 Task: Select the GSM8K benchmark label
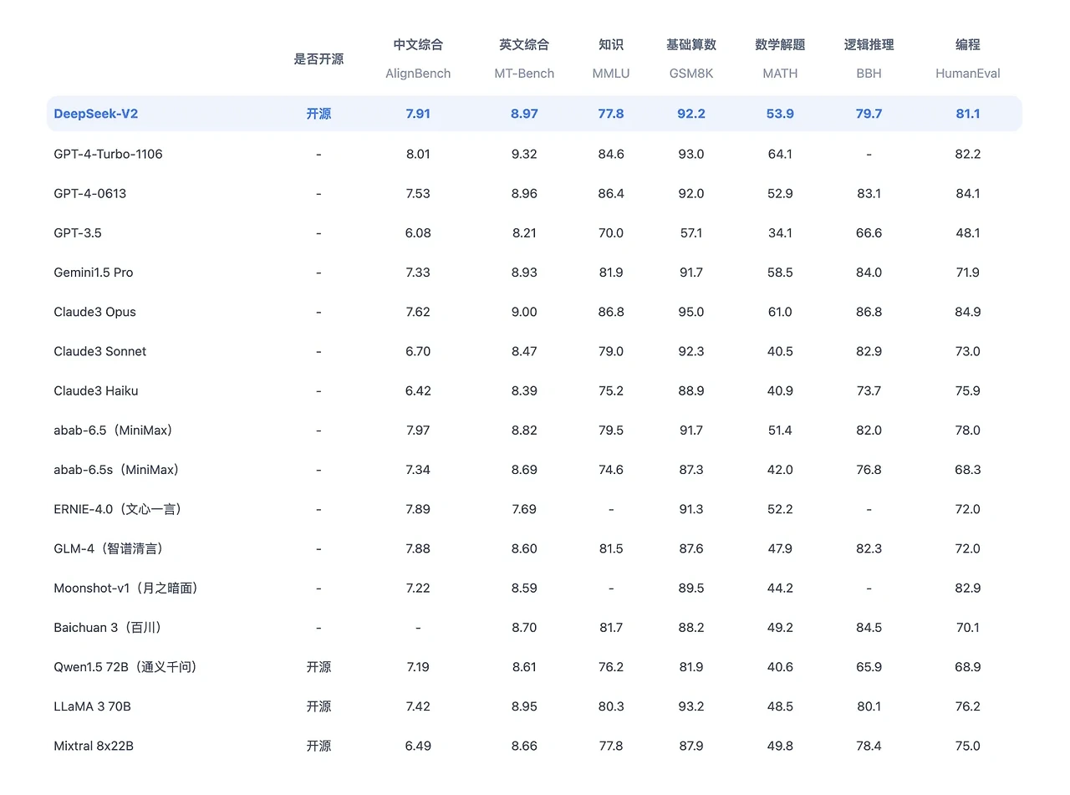point(691,74)
